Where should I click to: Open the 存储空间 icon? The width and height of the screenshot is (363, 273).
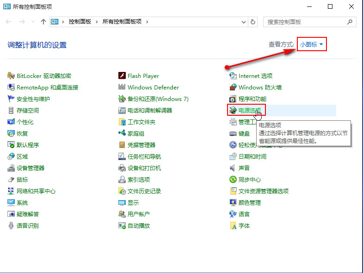click(x=11, y=110)
